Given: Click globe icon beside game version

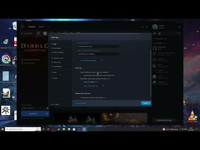Looking at the screenshot, I should (47, 108).
